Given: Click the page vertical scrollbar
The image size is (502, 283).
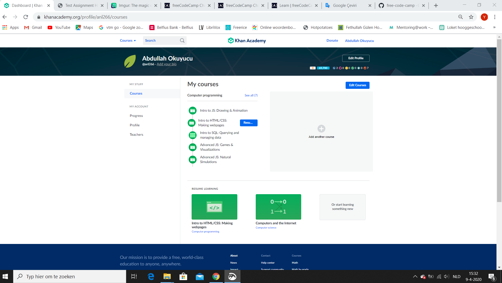Looking at the screenshot, I should coord(499,121).
